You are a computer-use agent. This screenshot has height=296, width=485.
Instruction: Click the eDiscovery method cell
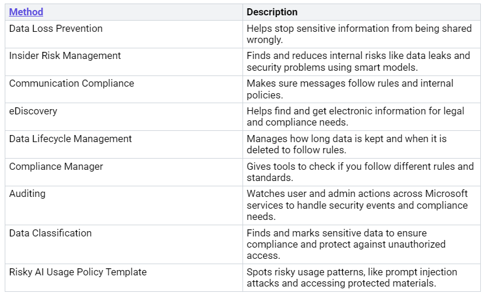click(x=33, y=111)
